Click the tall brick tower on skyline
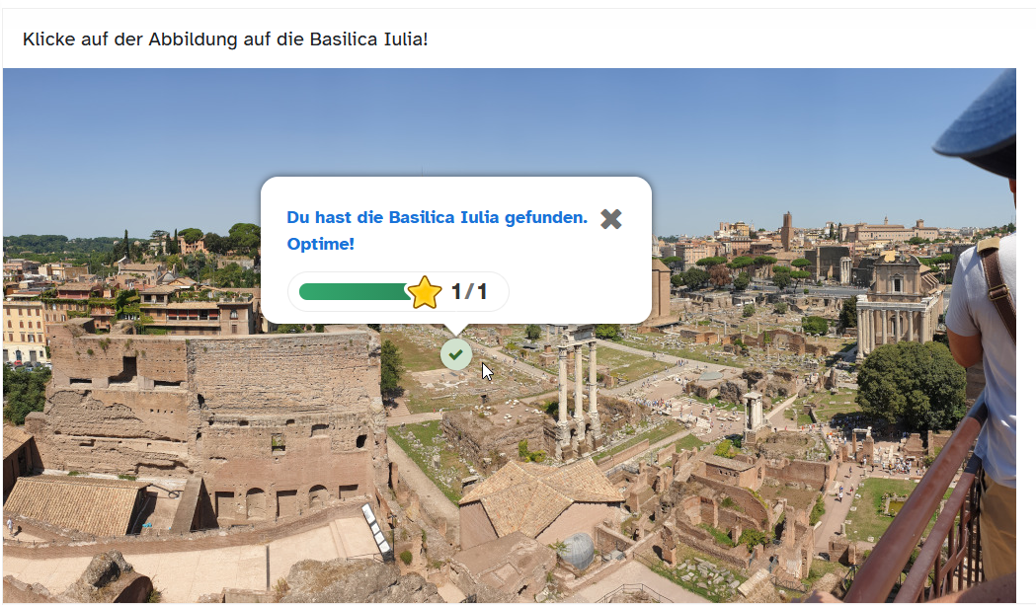This screenshot has height=605, width=1036. tap(786, 231)
